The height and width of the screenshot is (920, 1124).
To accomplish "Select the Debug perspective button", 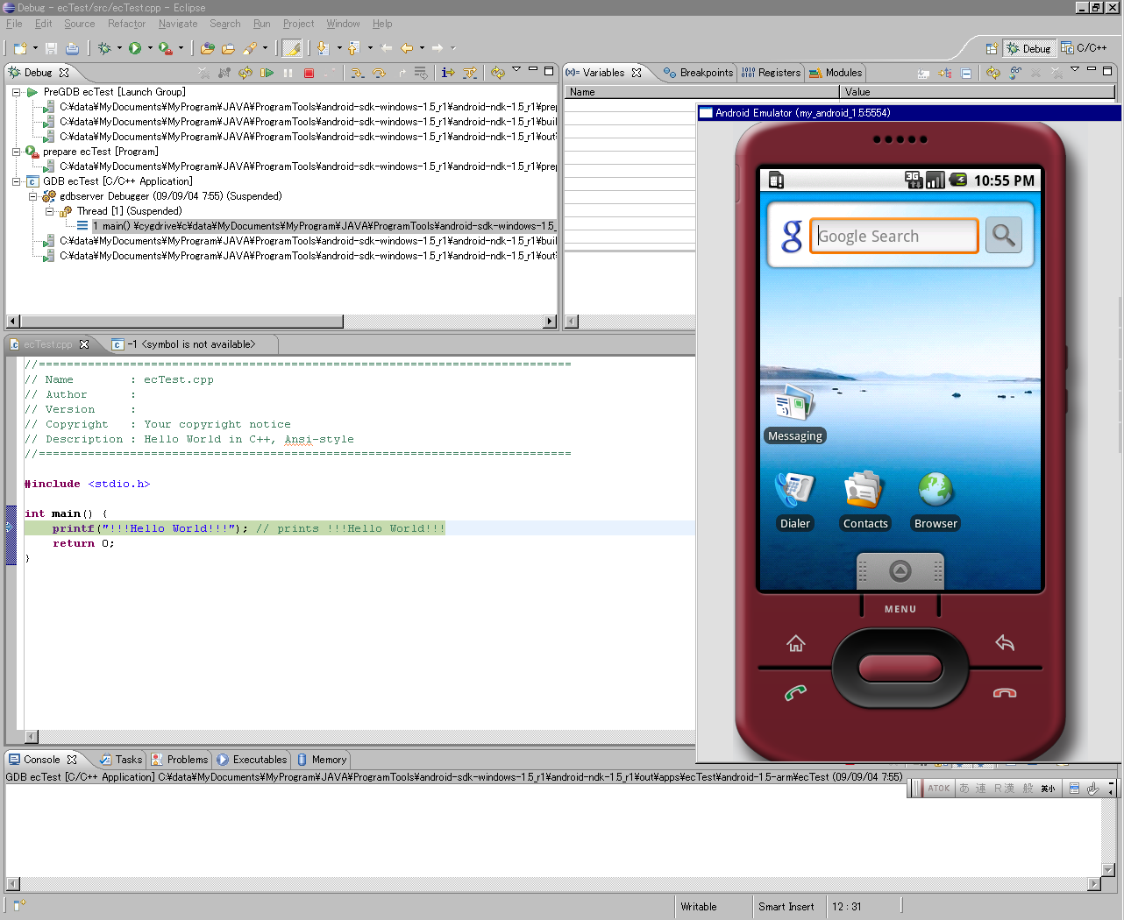I will 1028,48.
